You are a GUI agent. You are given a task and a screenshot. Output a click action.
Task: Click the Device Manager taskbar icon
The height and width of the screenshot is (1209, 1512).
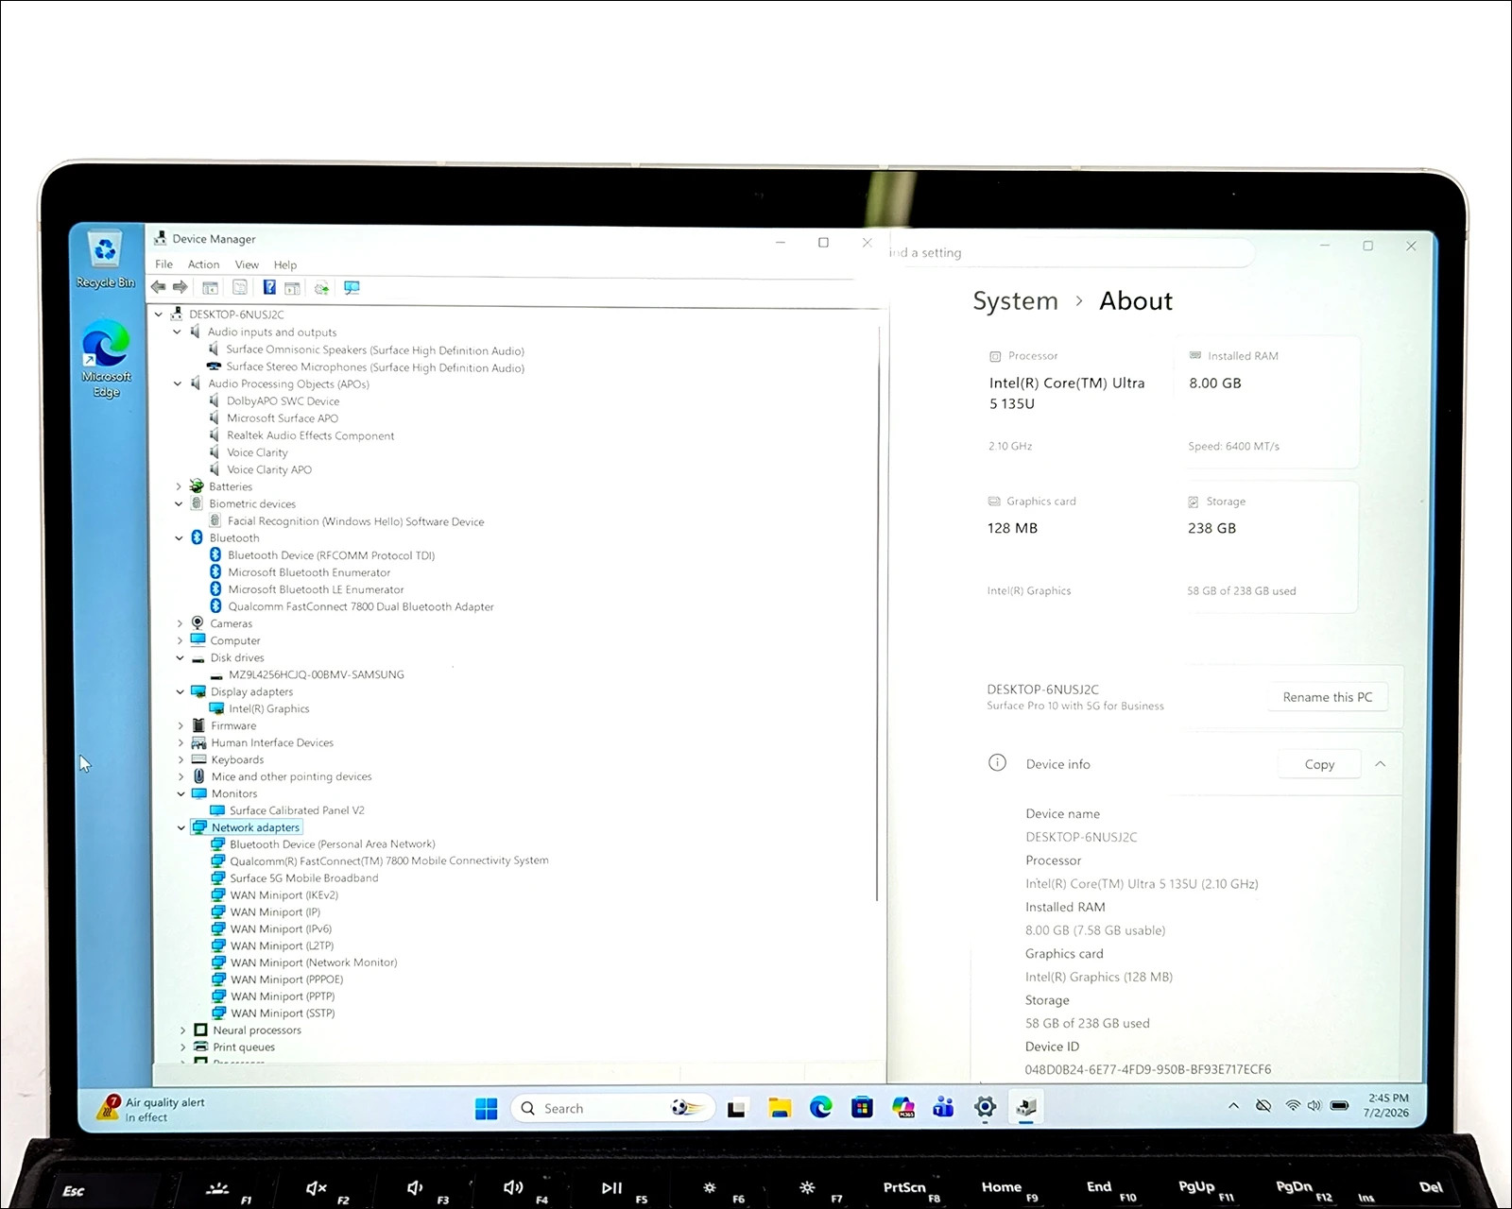pos(1026,1107)
